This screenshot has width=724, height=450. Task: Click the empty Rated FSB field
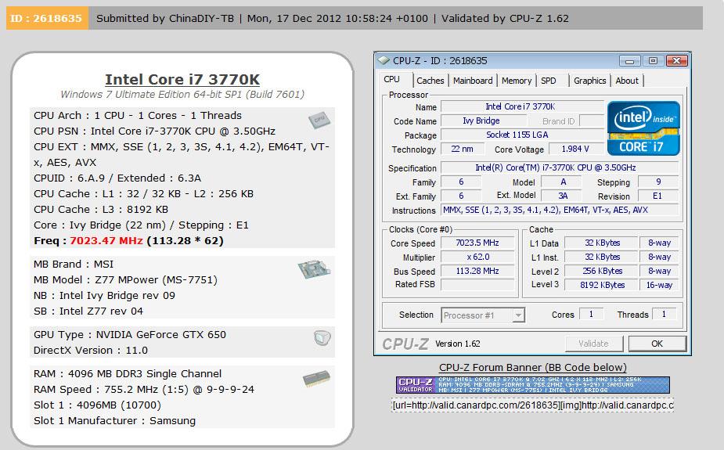[477, 285]
